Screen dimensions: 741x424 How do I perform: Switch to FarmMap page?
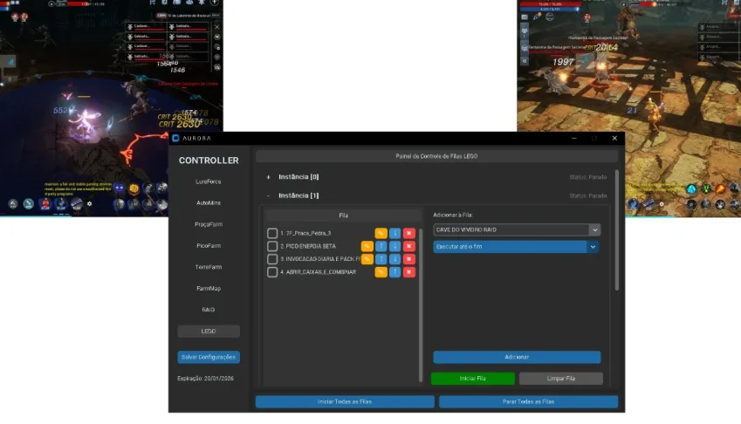point(209,289)
